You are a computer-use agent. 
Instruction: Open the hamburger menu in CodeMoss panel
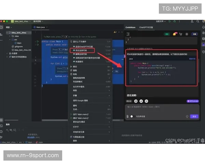(128, 34)
